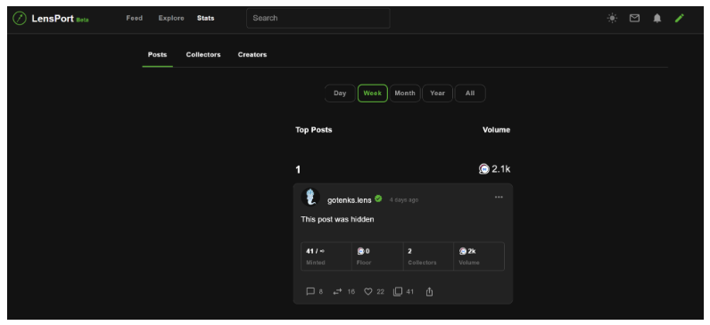Select the All time range
The width and height of the screenshot is (710, 325).
470,93
